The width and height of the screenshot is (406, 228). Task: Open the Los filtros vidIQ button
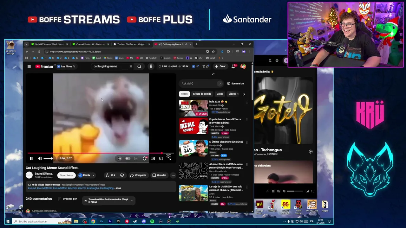click(66, 66)
